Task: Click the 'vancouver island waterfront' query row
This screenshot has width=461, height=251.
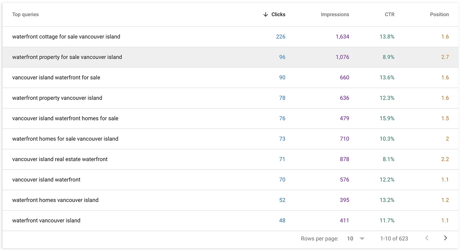Action: [46, 180]
